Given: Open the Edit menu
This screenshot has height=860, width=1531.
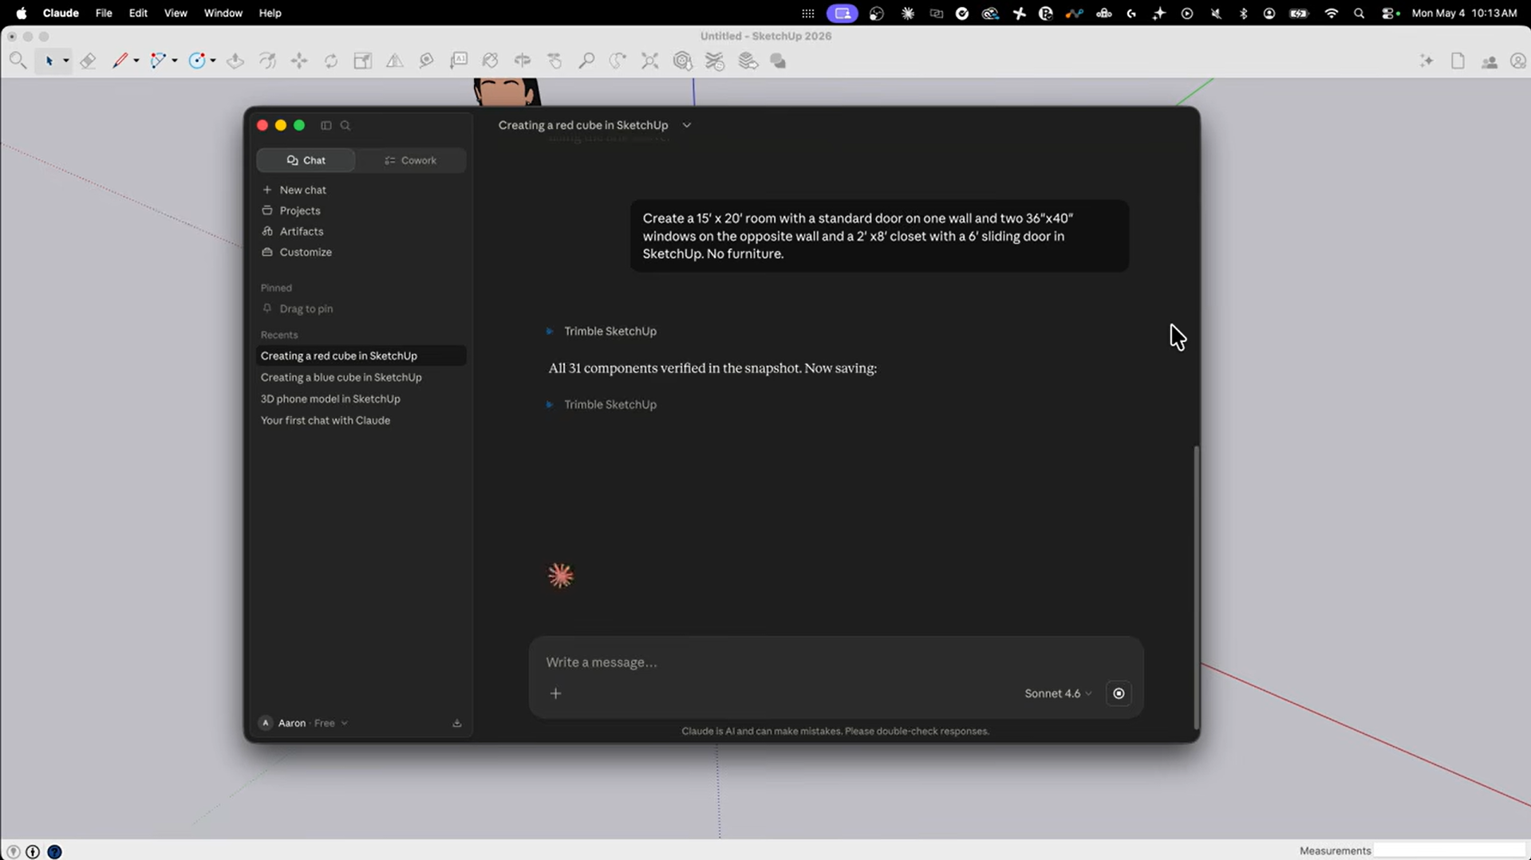Looking at the screenshot, I should tap(138, 14).
